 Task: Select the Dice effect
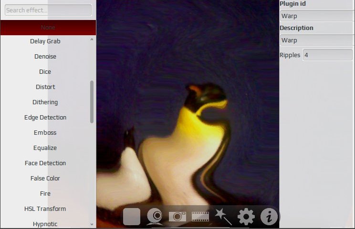coord(45,72)
